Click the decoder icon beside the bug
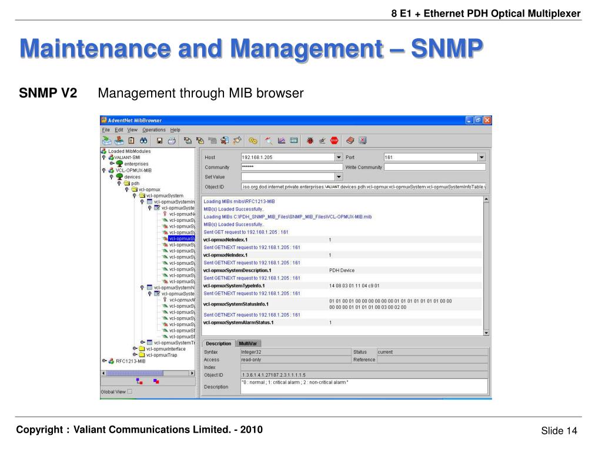 click(x=322, y=141)
